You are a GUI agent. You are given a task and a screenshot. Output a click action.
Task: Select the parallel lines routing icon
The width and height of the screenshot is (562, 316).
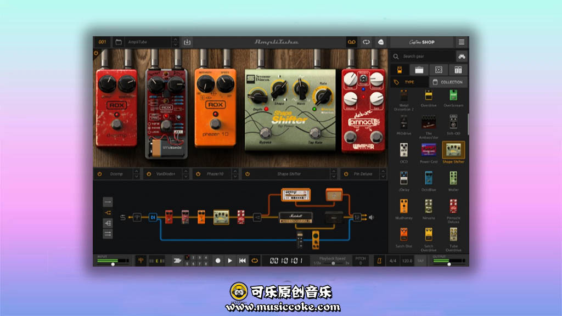(108, 234)
